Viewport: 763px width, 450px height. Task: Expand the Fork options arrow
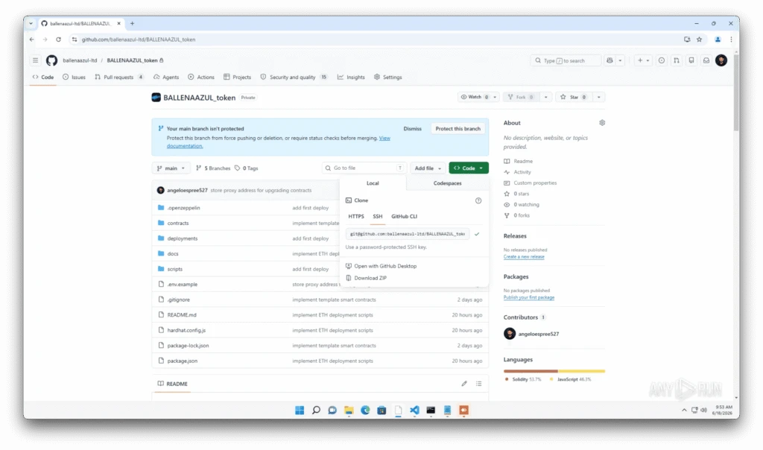point(546,98)
